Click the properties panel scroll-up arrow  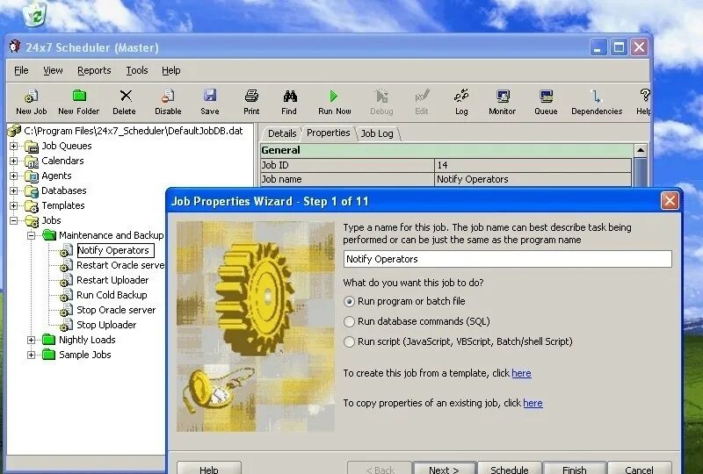(x=641, y=150)
